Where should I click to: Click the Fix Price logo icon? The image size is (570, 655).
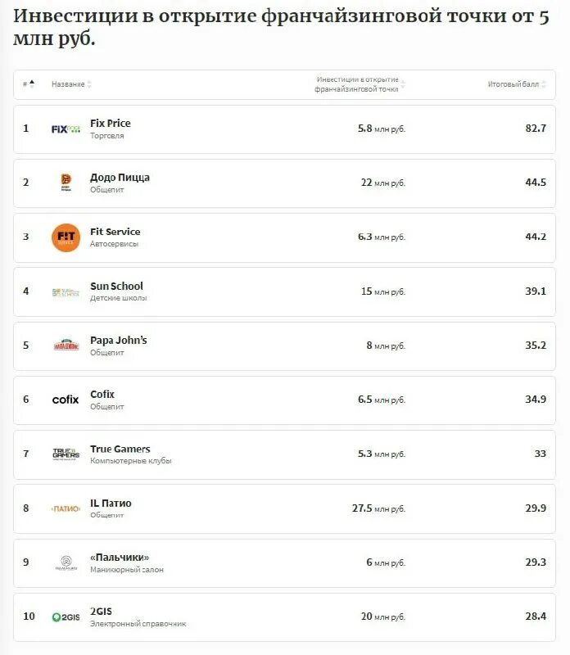[66, 129]
